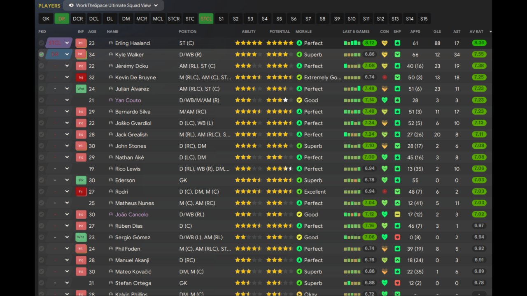Click the last 5 games form bars for Jack Grealish
Viewport: 527px width, 296px height.
click(x=352, y=134)
